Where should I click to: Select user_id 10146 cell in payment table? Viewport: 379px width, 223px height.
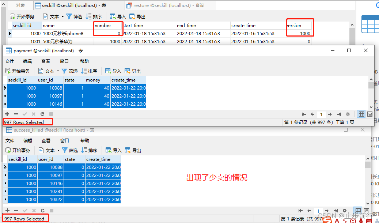pyautogui.click(x=50, y=104)
